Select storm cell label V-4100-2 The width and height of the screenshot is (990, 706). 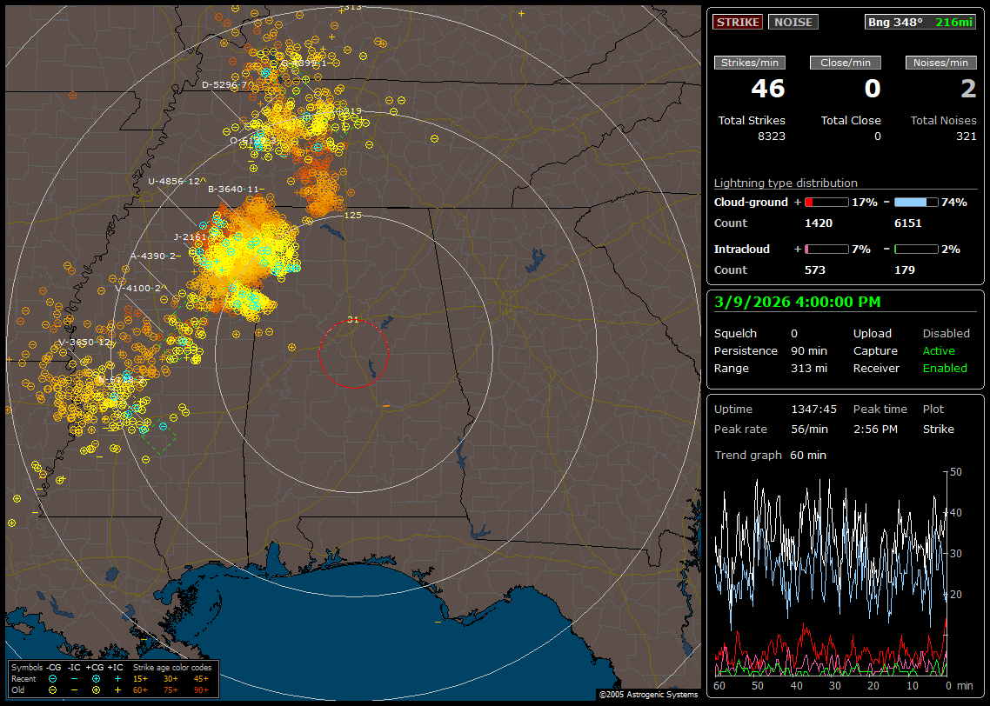[x=141, y=288]
